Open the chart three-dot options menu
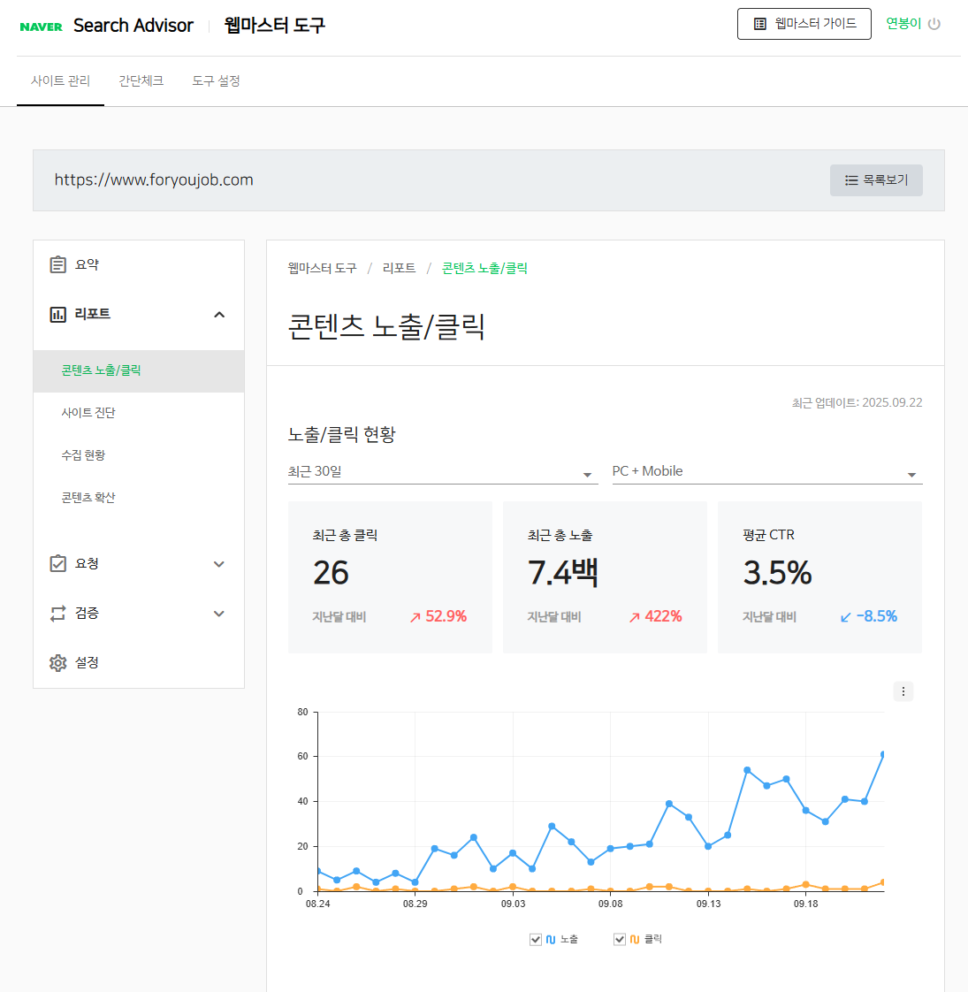Image resolution: width=968 pixels, height=992 pixels. [x=903, y=691]
